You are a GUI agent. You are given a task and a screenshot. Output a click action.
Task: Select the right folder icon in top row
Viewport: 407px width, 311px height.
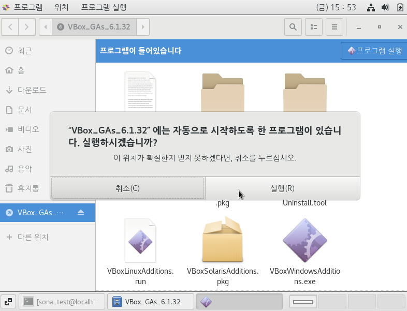click(x=304, y=93)
